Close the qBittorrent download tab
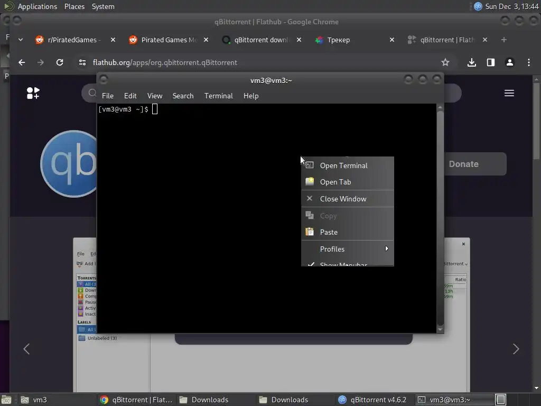 (299, 40)
